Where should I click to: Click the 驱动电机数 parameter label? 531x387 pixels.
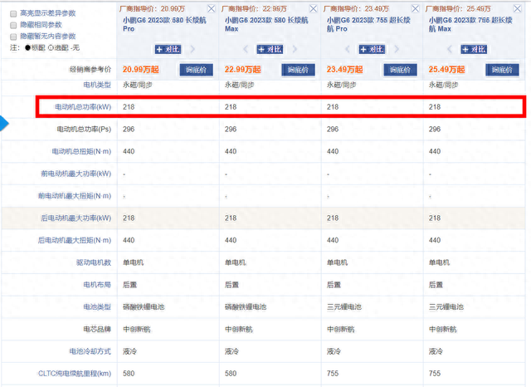(x=94, y=262)
